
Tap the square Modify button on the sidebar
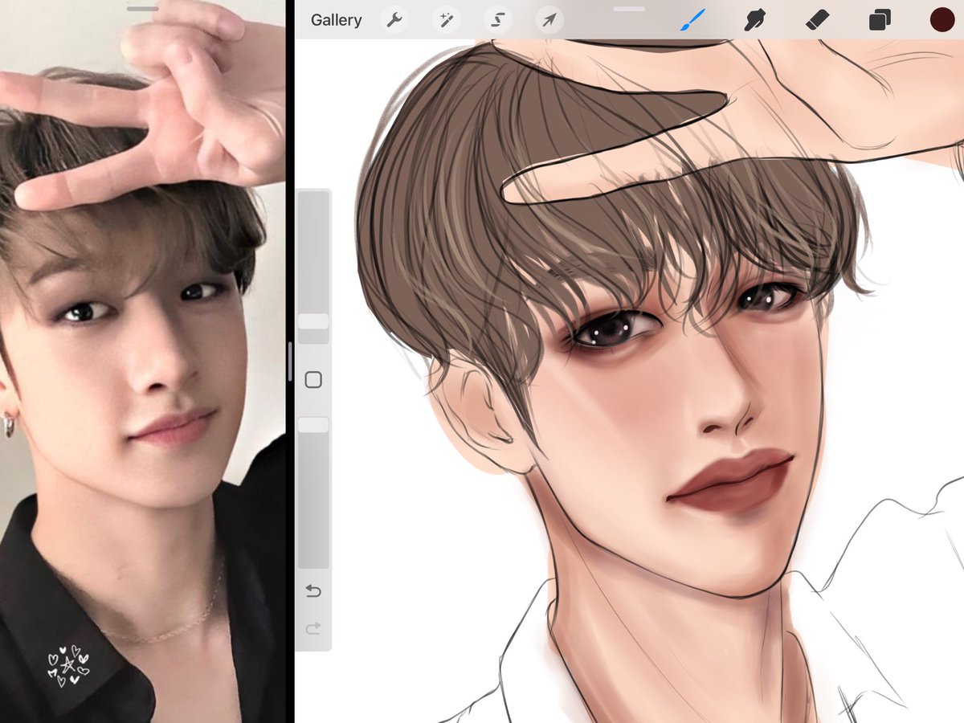tap(313, 378)
